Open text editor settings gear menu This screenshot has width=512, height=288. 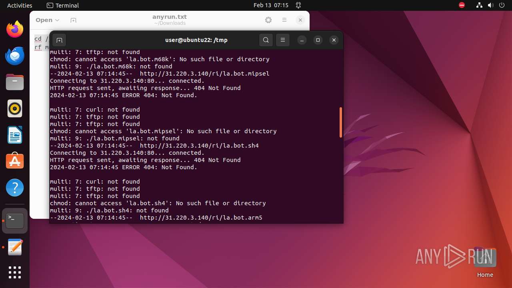click(268, 20)
